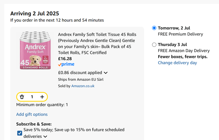Click the Prime logo badge
The width and height of the screenshot is (219, 140).
pyautogui.click(x=66, y=64)
